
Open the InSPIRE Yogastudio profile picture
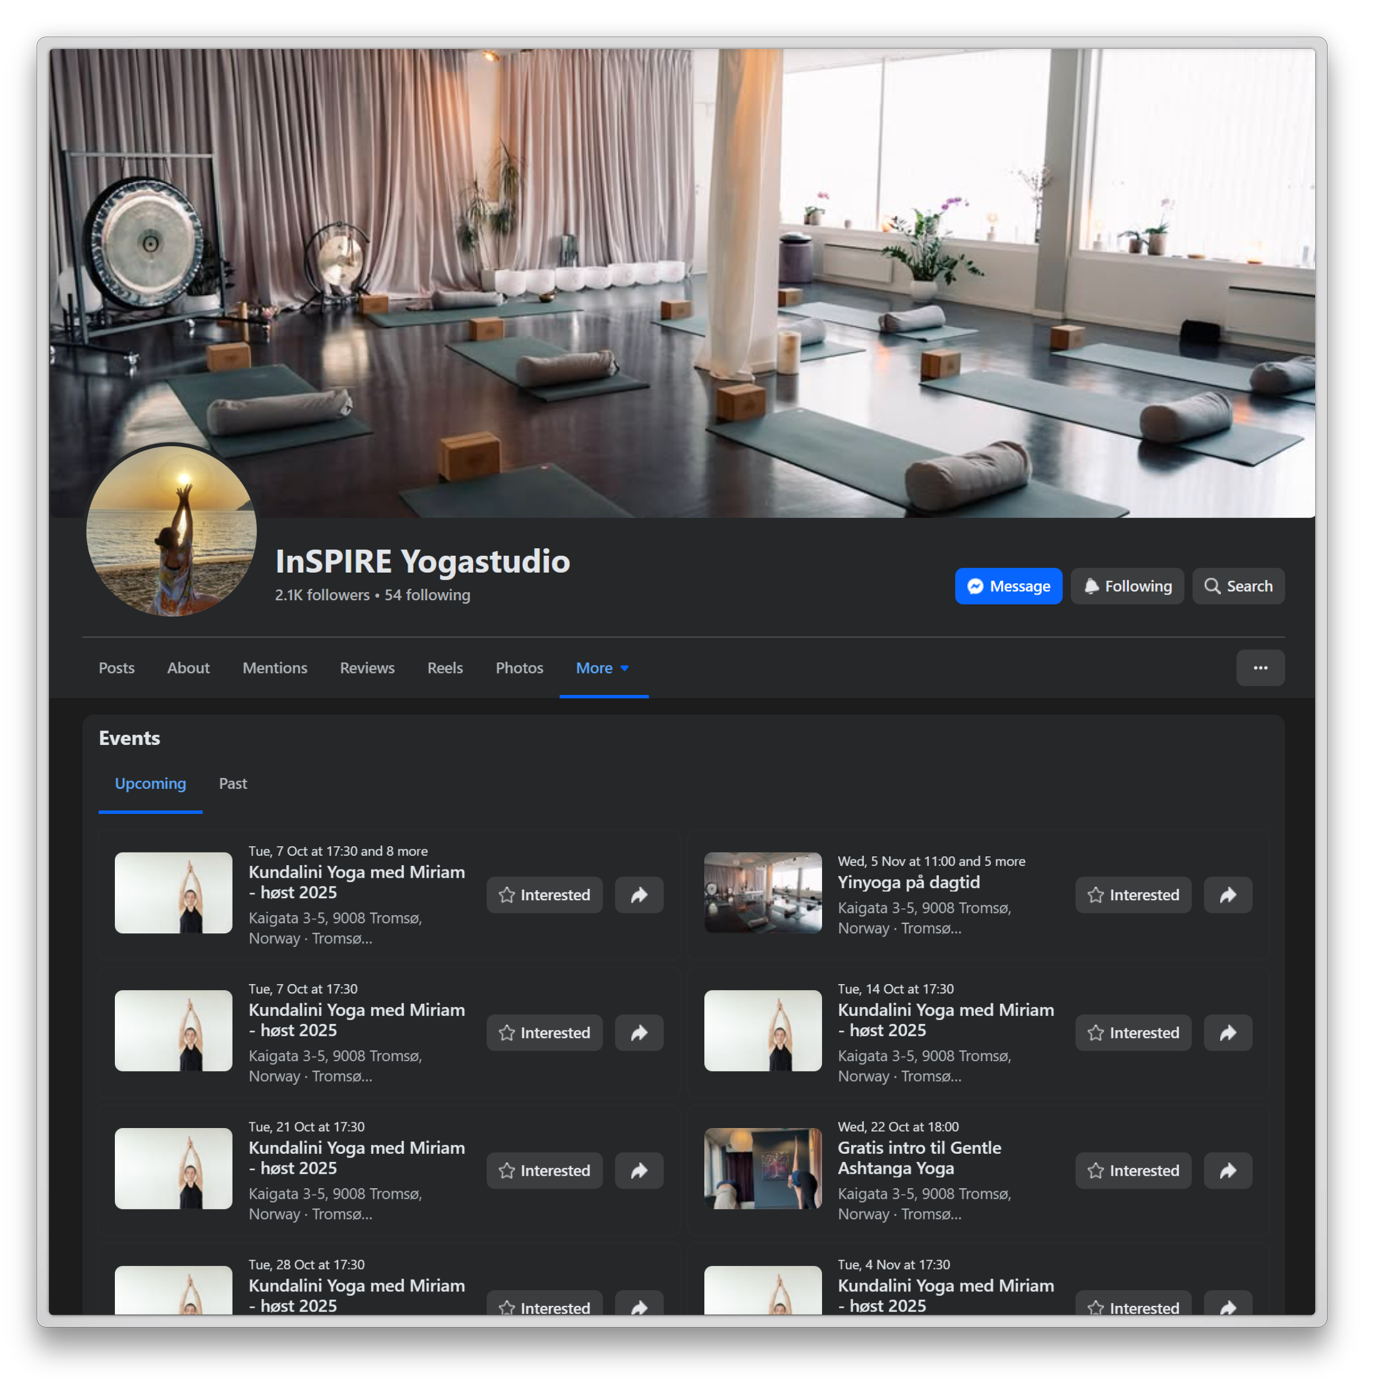171,530
